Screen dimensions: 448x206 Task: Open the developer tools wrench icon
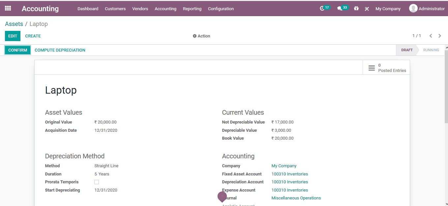367,9
